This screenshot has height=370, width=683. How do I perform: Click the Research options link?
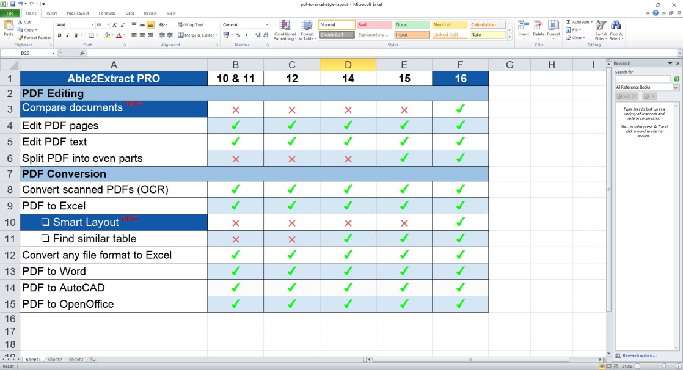639,355
